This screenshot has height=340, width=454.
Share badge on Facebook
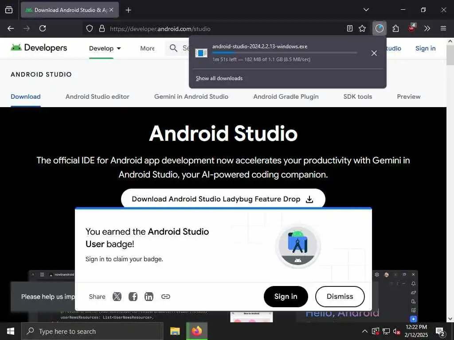[133, 296]
